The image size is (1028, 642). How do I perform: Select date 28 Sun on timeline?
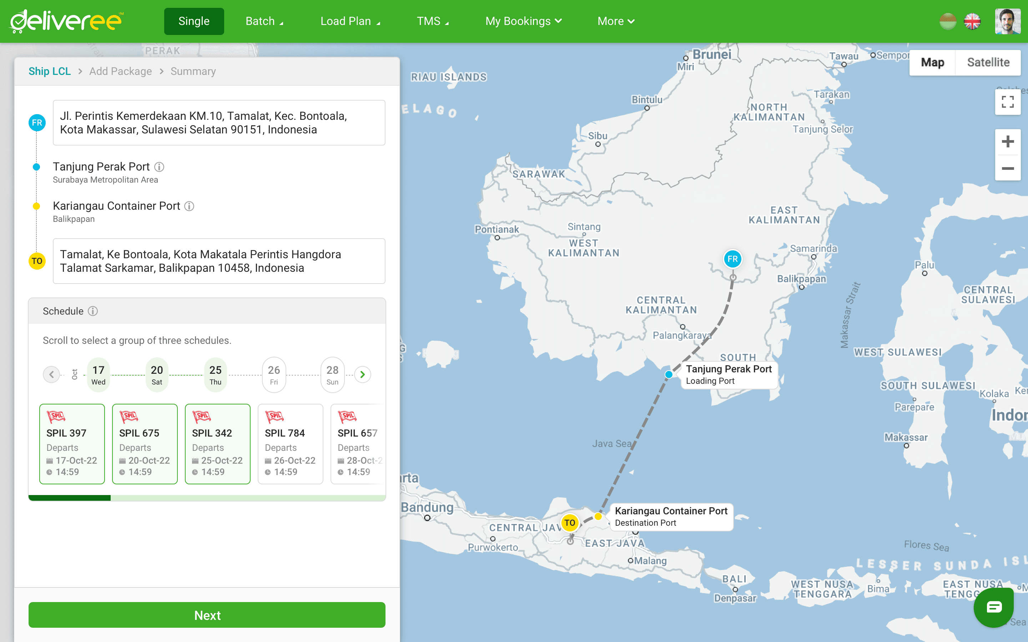pos(332,374)
